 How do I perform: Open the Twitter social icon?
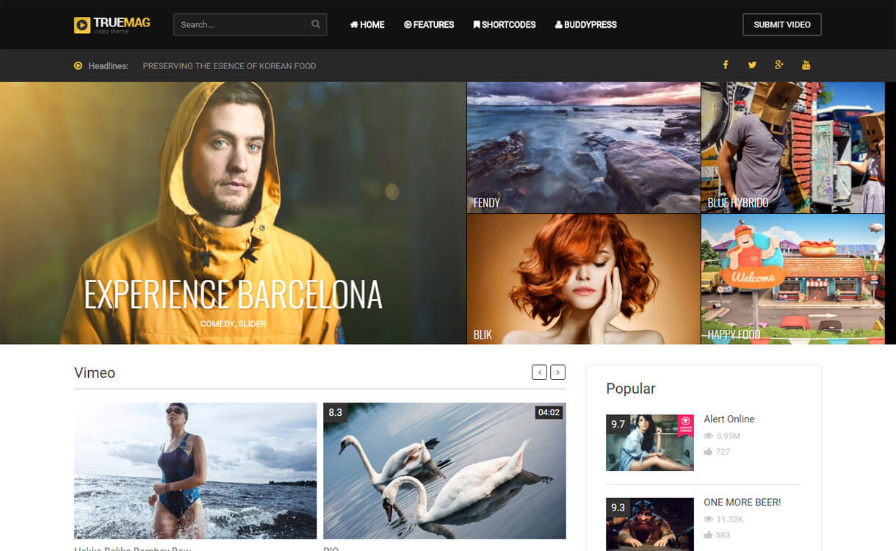coord(752,65)
